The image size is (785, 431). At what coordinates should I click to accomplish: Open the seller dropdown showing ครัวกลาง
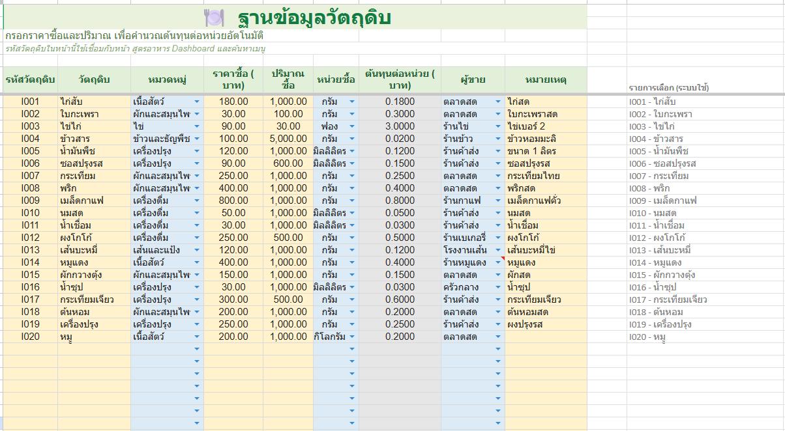(498, 287)
